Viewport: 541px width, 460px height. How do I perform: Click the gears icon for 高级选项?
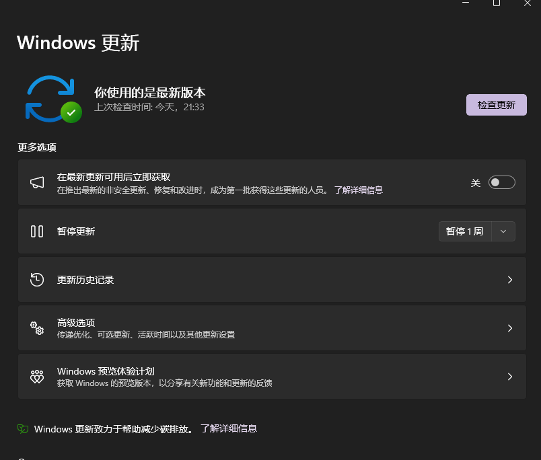click(x=37, y=328)
